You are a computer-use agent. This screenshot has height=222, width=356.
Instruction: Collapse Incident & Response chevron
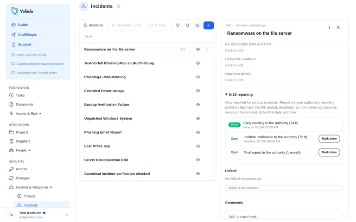pyautogui.click(x=51, y=187)
